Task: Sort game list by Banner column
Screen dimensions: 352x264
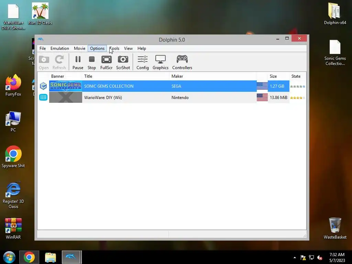Action: click(x=66, y=76)
